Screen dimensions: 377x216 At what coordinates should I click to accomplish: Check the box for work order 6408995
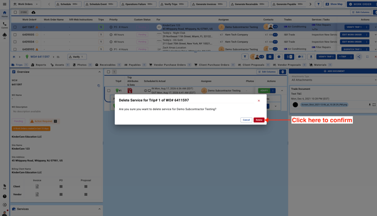[15, 49]
